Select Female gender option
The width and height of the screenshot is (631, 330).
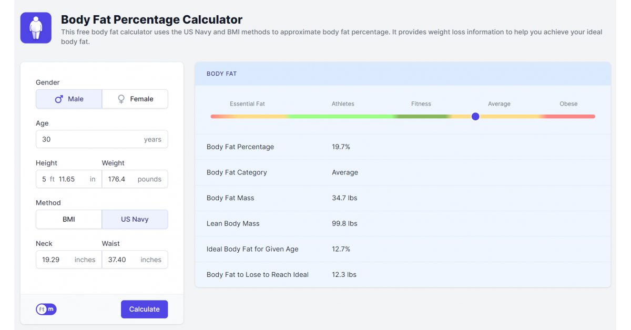(x=135, y=99)
